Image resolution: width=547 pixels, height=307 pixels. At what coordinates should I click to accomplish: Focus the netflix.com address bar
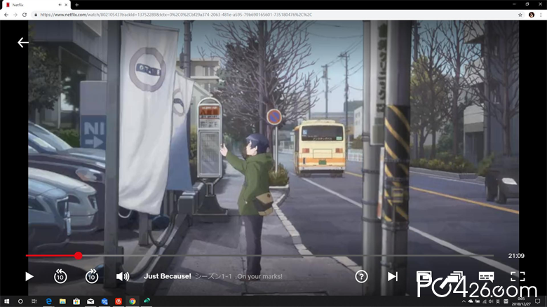pos(277,15)
